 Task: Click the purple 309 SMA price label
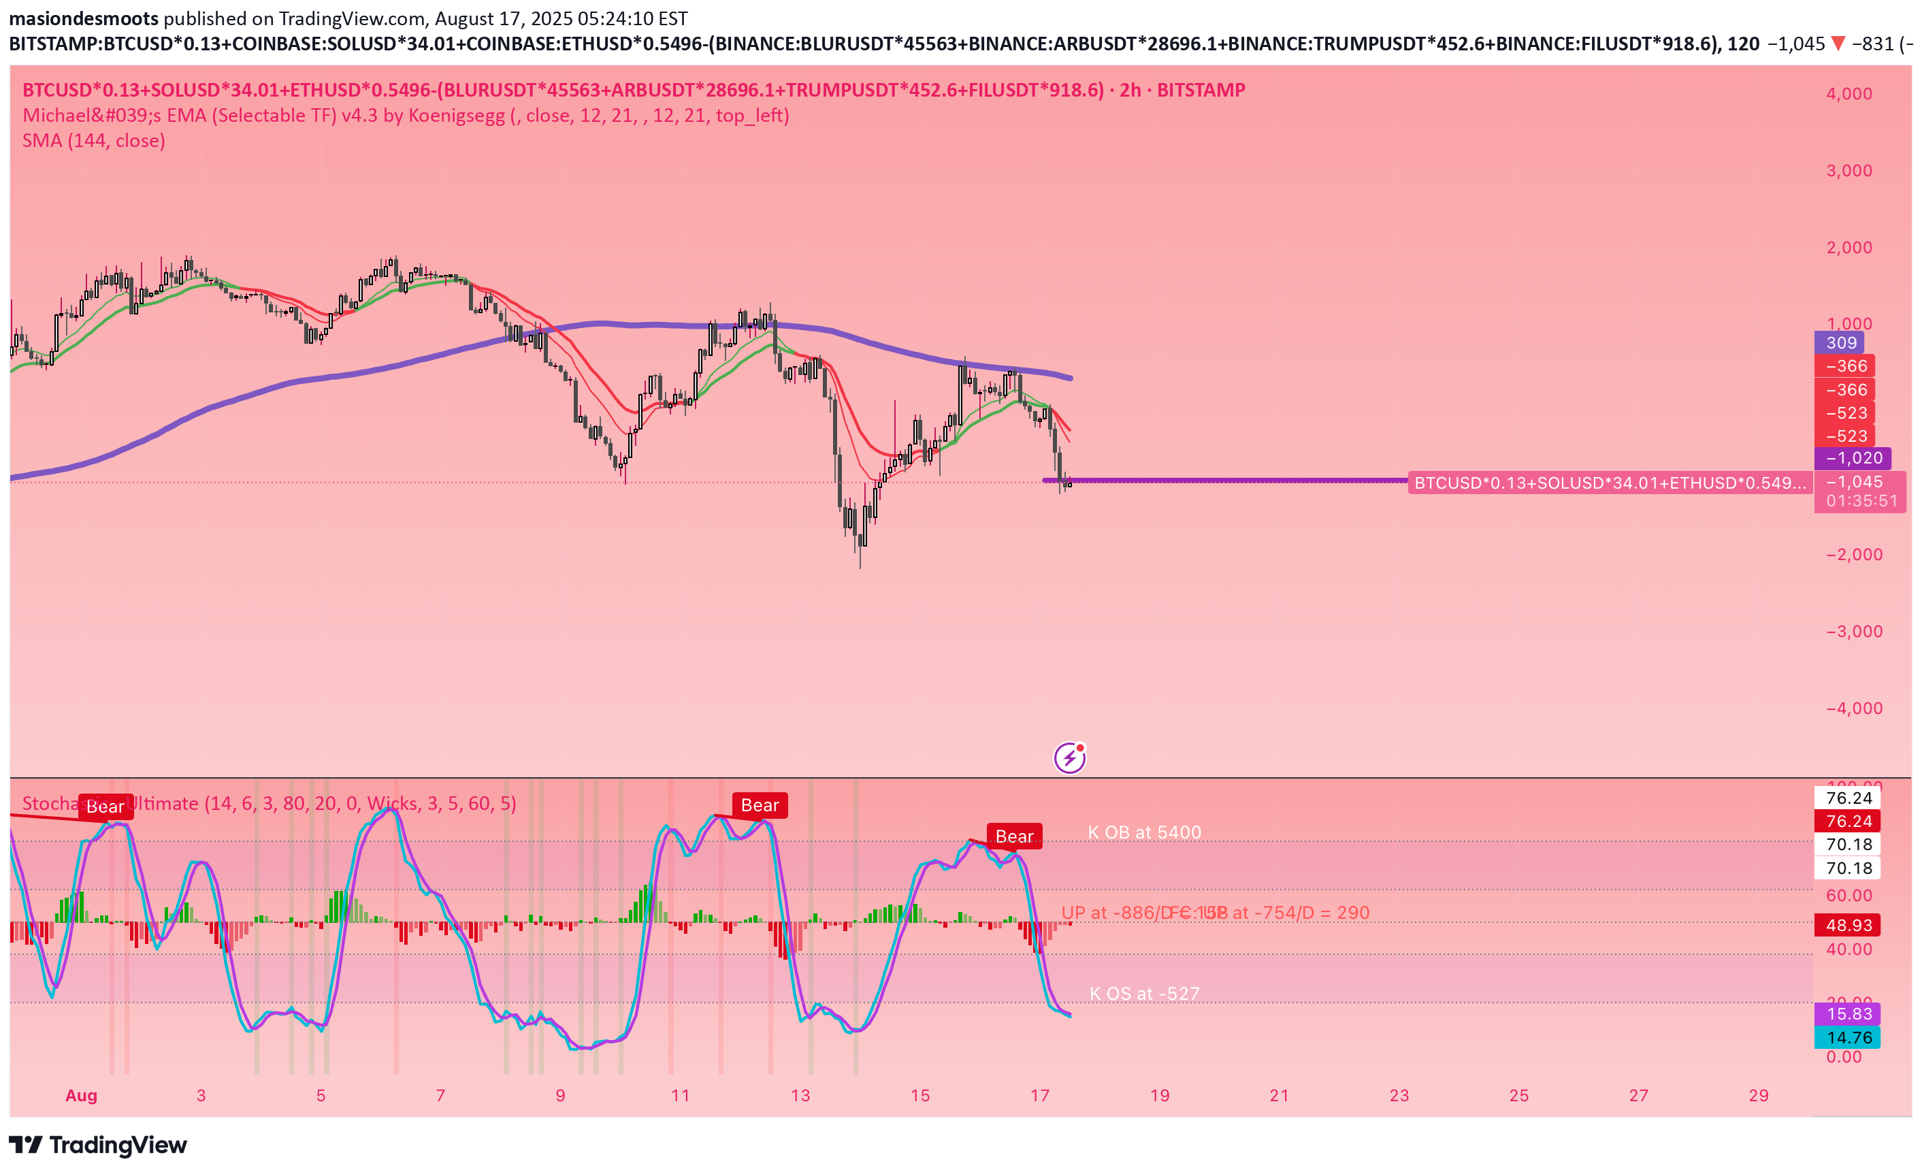pos(1840,342)
